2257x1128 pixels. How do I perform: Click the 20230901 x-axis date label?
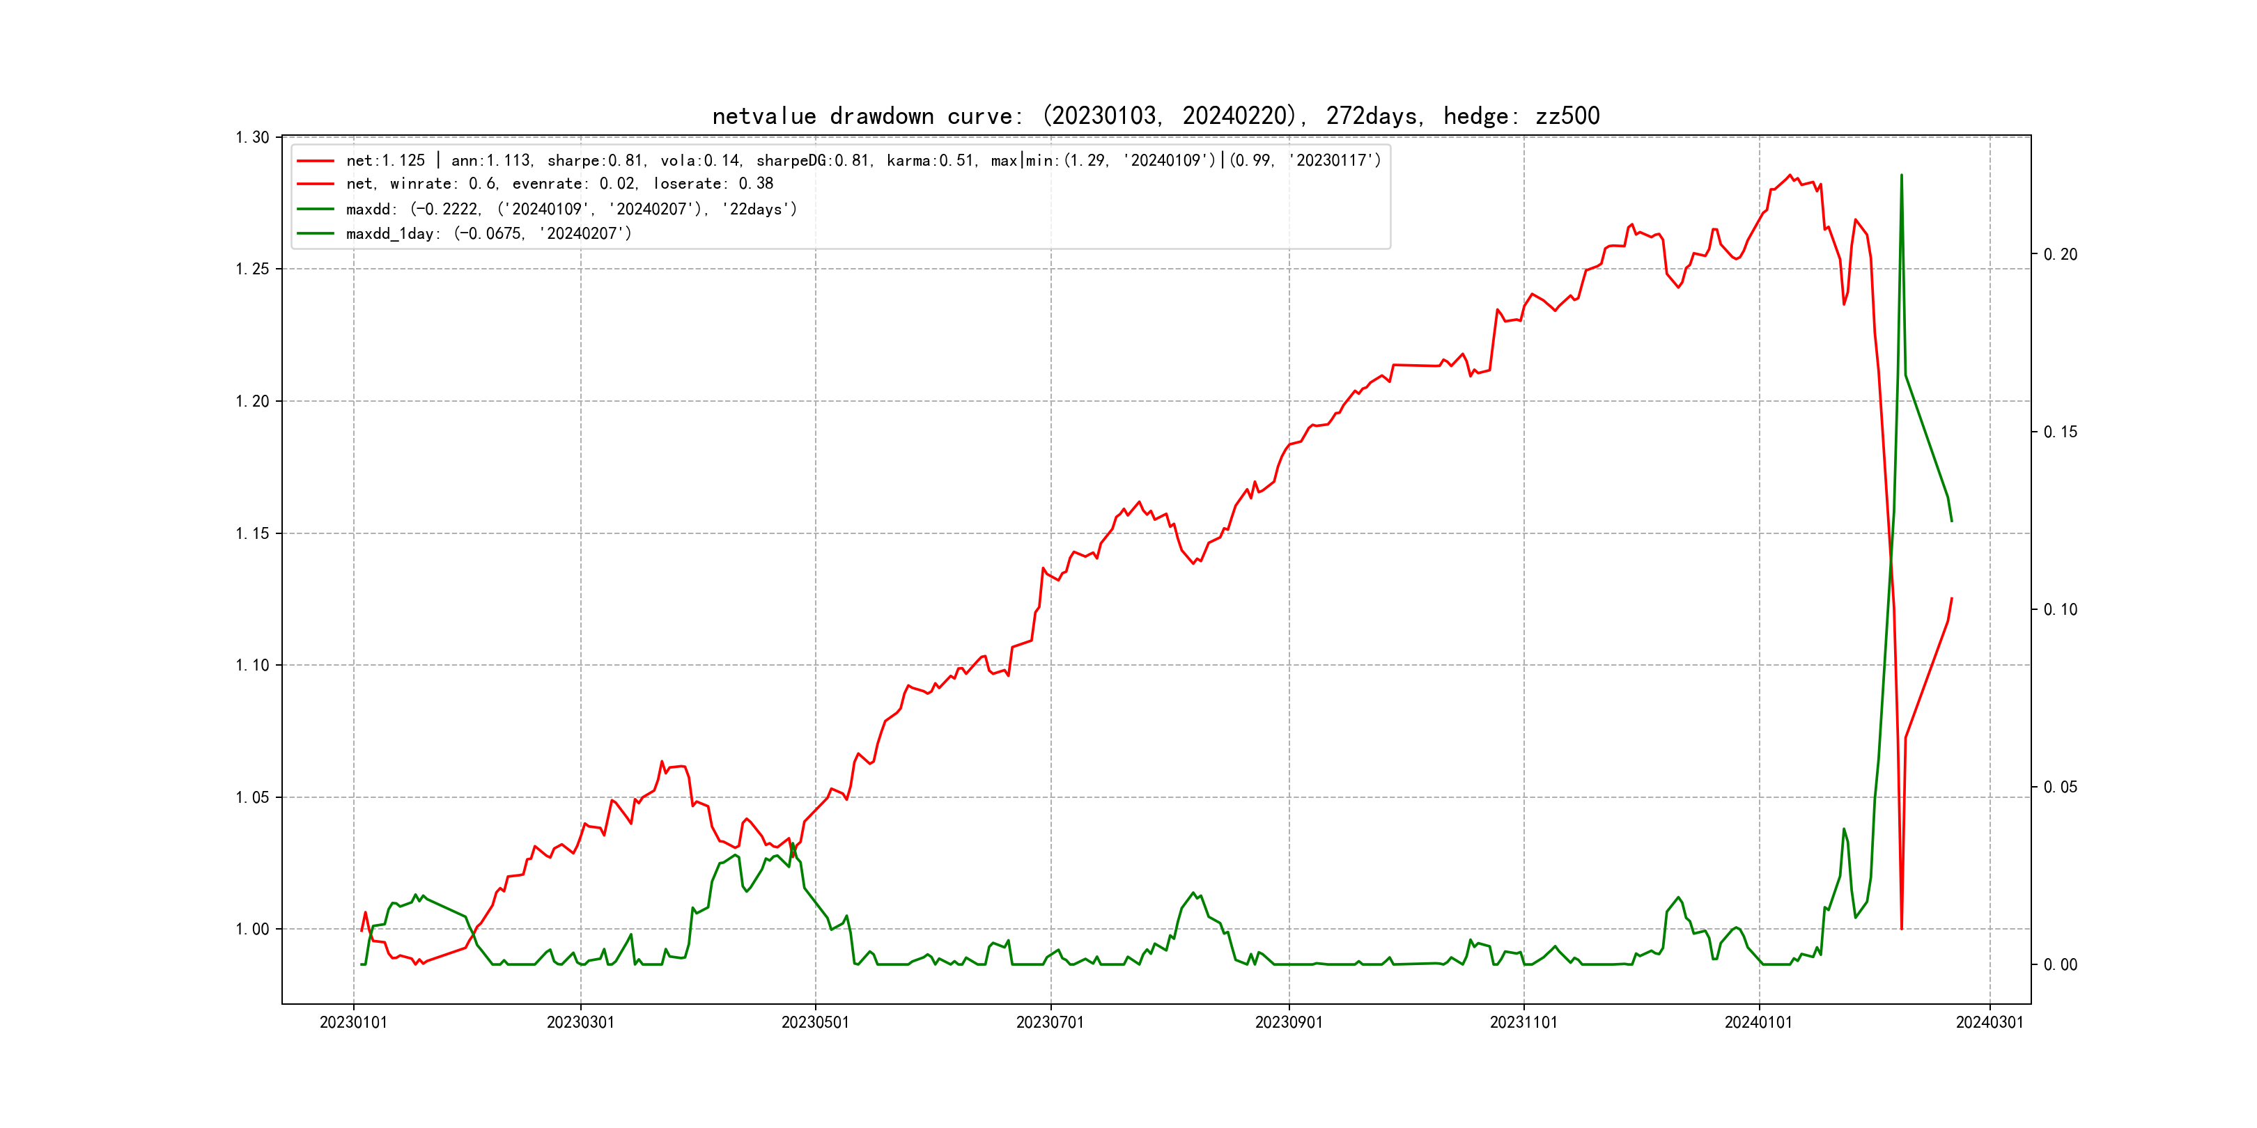[1288, 1022]
